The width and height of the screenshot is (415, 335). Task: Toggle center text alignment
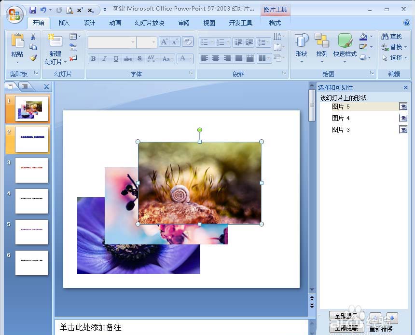216,58
